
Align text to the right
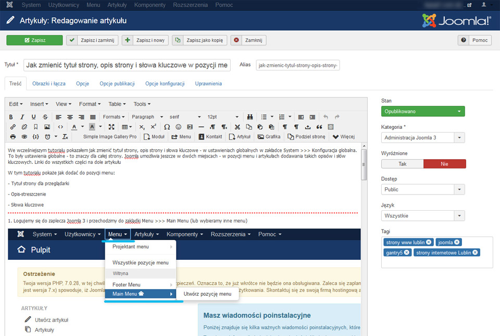(81, 117)
